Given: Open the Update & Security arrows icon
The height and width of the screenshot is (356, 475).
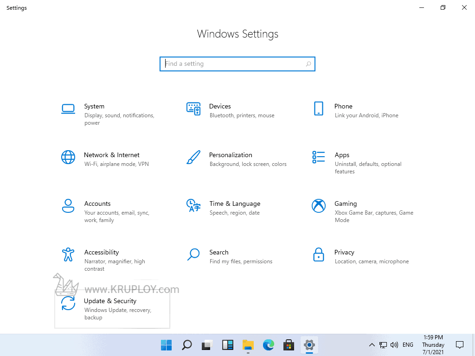Looking at the screenshot, I should click(68, 303).
